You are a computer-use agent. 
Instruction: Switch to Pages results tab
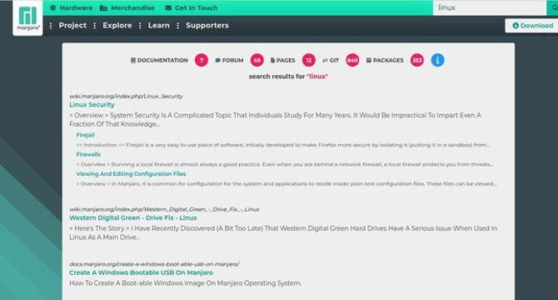[286, 60]
